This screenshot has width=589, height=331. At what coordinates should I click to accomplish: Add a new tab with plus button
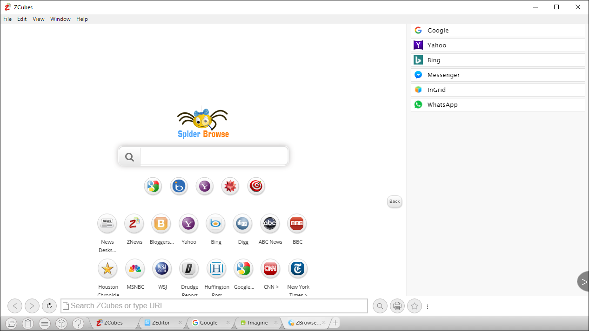pos(335,323)
